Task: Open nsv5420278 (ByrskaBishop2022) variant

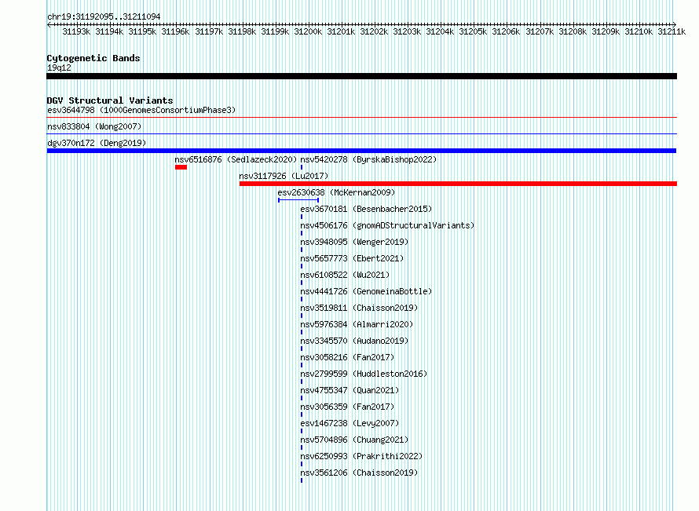Action: point(368,159)
